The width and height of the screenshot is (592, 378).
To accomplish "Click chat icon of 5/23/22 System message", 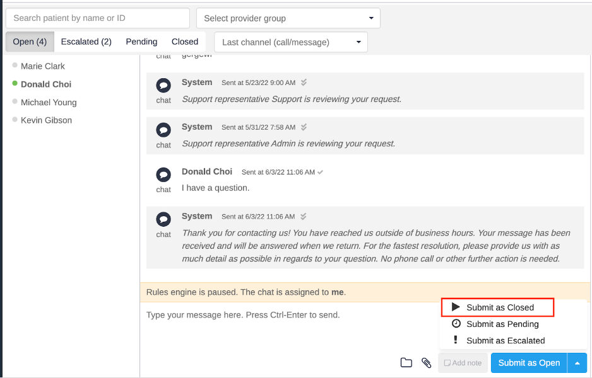I will click(163, 85).
